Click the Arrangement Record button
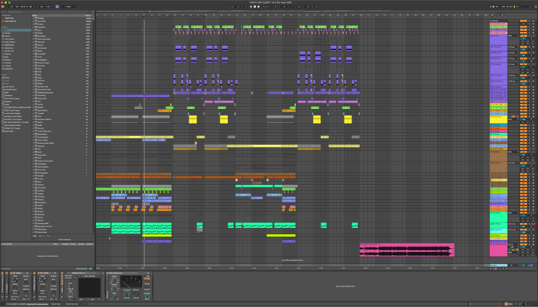This screenshot has width=538, height=307. tap(259, 7)
